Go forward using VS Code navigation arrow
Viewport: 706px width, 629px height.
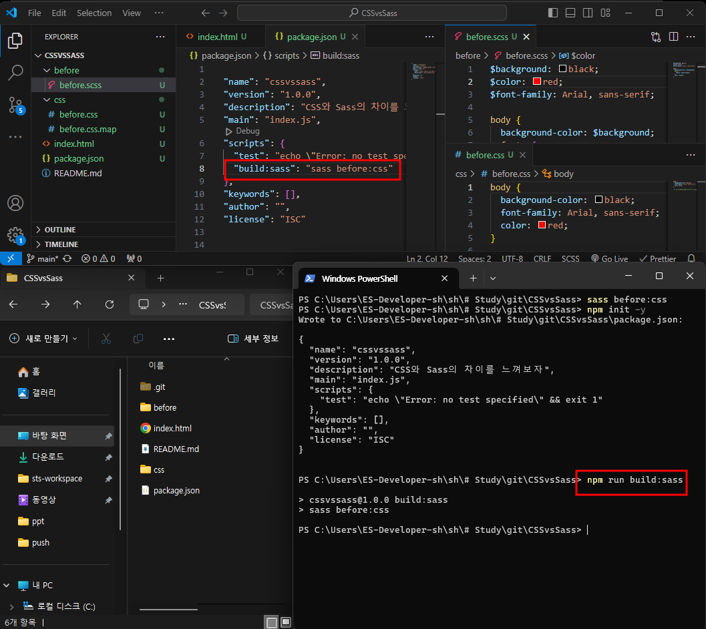coord(223,13)
